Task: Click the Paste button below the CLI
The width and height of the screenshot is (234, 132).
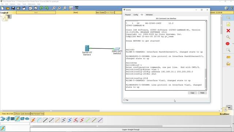Action: point(202,93)
